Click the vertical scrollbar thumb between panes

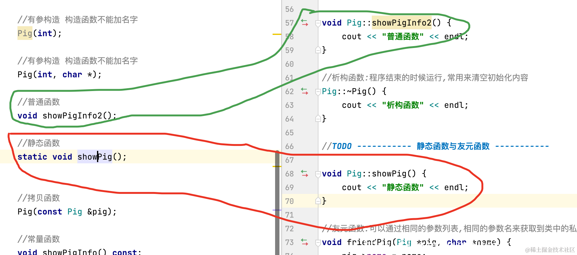pos(277,203)
